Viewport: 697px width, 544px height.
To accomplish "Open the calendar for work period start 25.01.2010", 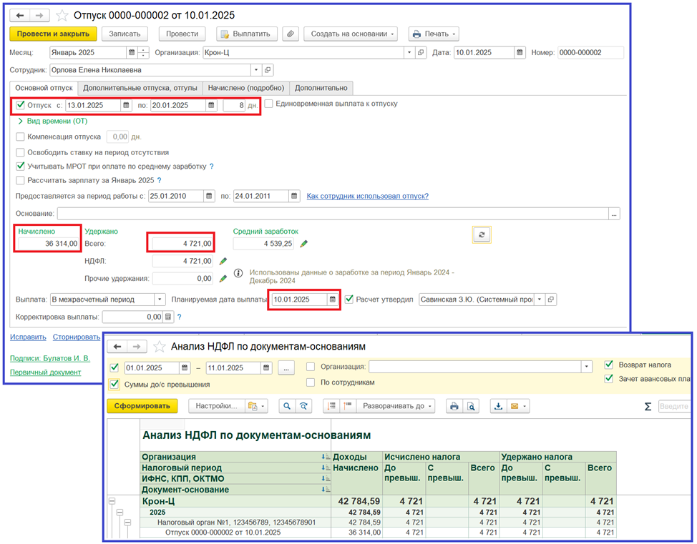I will (209, 196).
